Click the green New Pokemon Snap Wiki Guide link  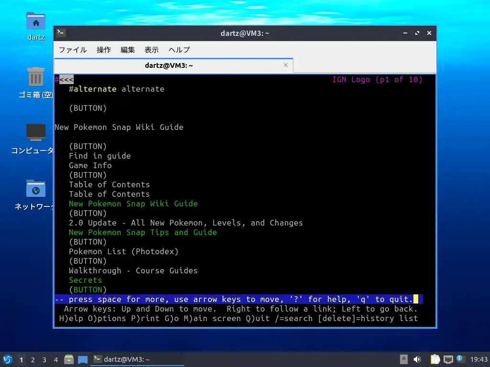click(x=134, y=204)
